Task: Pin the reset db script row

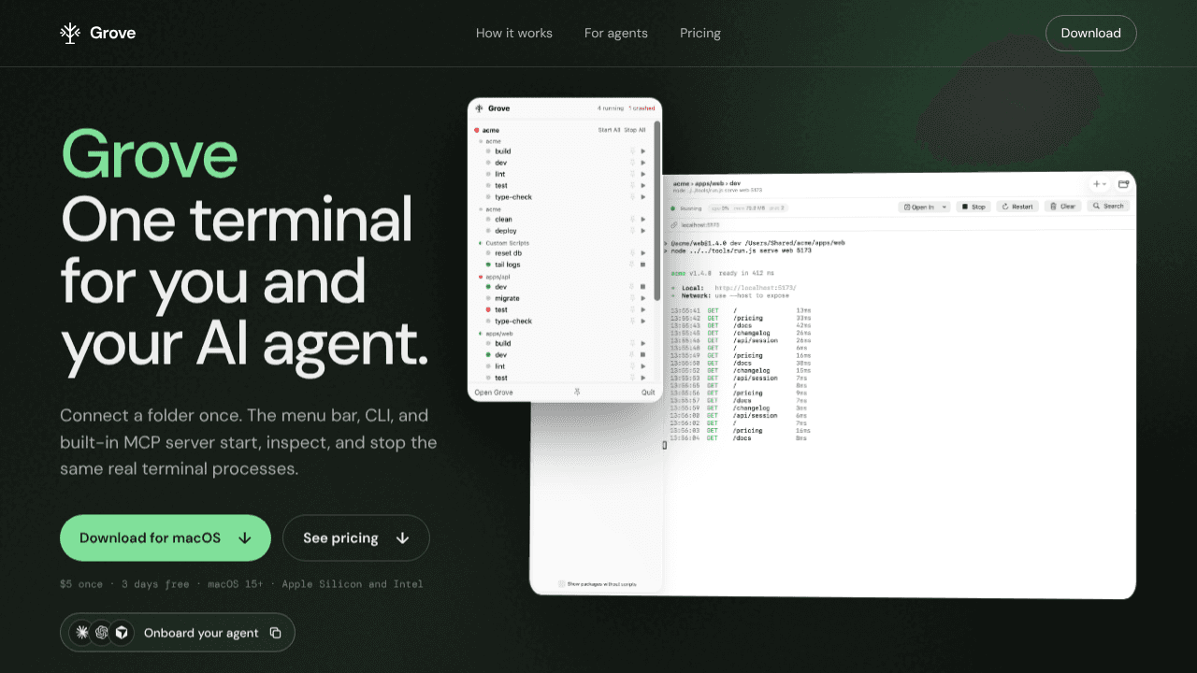Action: [x=632, y=253]
